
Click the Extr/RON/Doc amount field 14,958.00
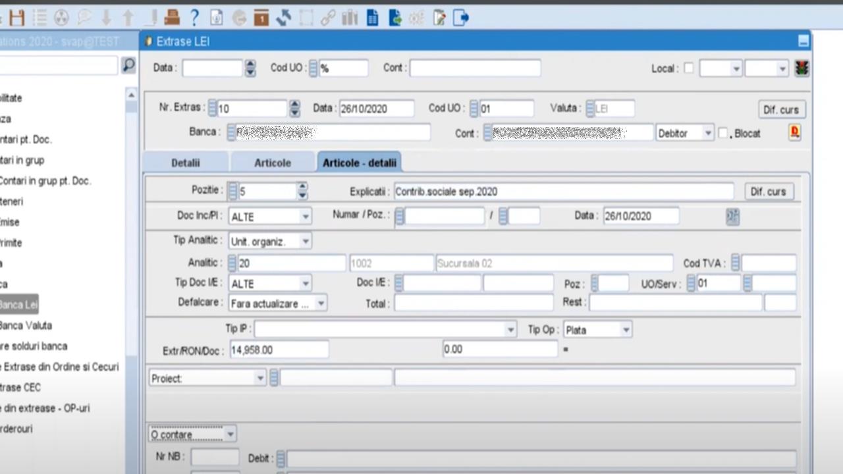click(279, 350)
